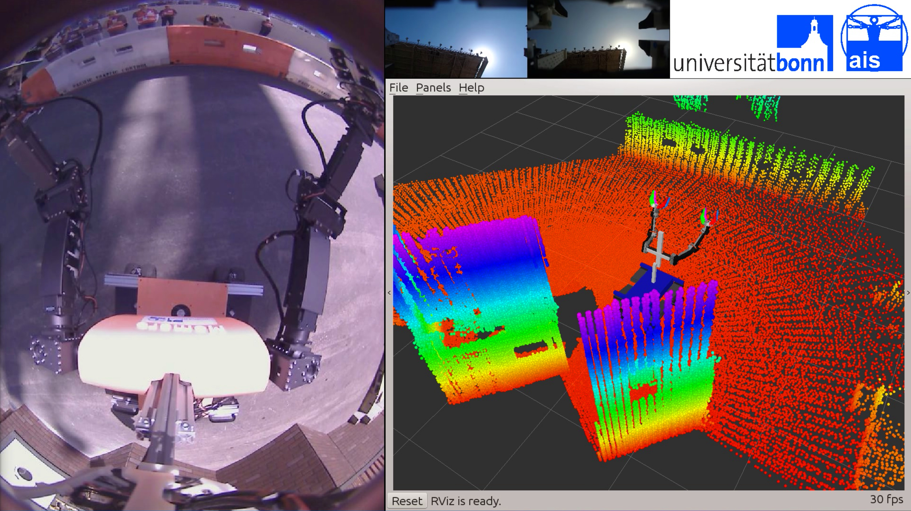Click the '30 fps' frame rate indicator
911x511 pixels.
(x=886, y=499)
